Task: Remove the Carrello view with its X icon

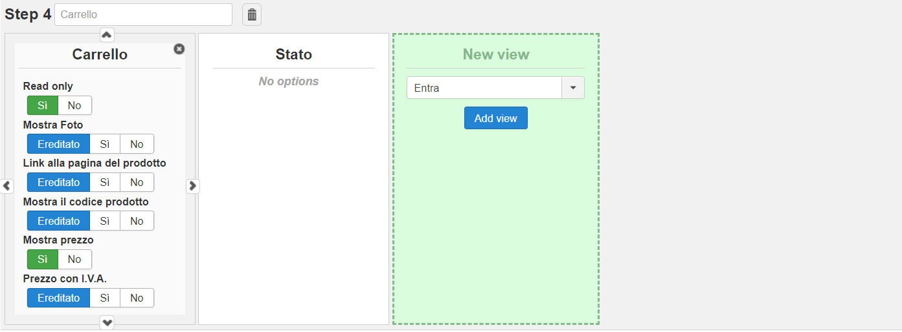Action: click(x=179, y=49)
